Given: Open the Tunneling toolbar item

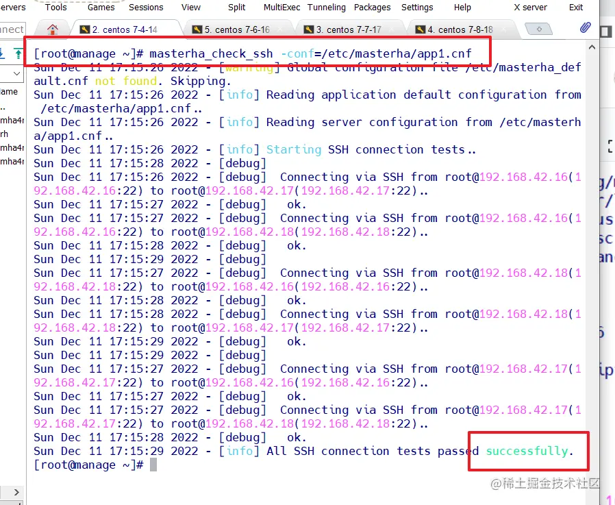Looking at the screenshot, I should tap(326, 7).
